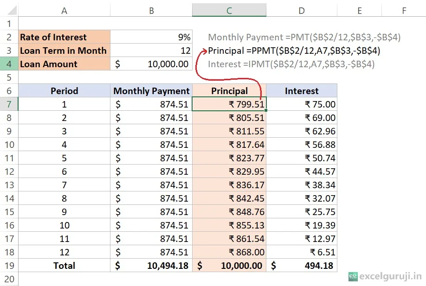Click the fill handle of cell C7
The height and width of the screenshot is (286, 426).
pyautogui.click(x=266, y=110)
